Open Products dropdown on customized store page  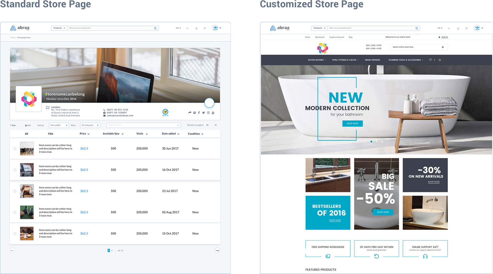coord(319,28)
